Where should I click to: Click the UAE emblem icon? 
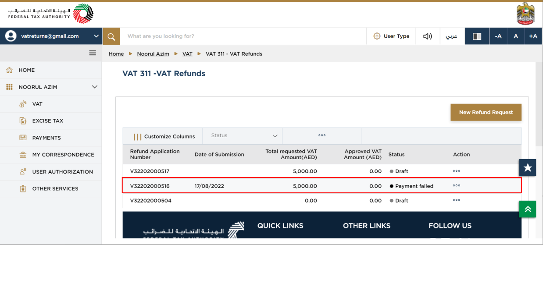tap(525, 14)
